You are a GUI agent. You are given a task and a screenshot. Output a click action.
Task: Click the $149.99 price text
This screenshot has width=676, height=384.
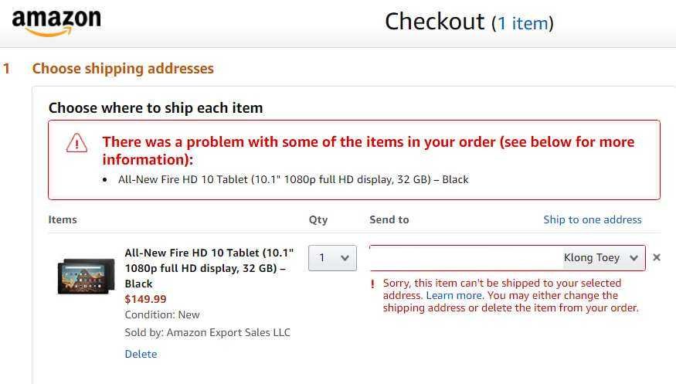click(145, 299)
